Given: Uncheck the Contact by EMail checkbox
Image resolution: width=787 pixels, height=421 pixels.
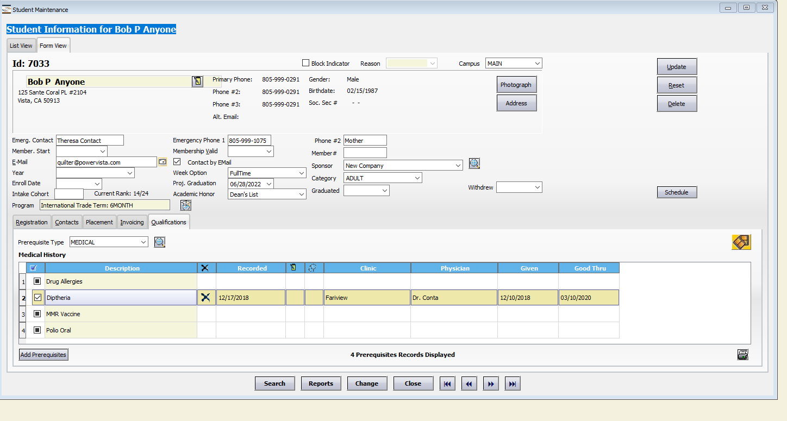Looking at the screenshot, I should [177, 162].
